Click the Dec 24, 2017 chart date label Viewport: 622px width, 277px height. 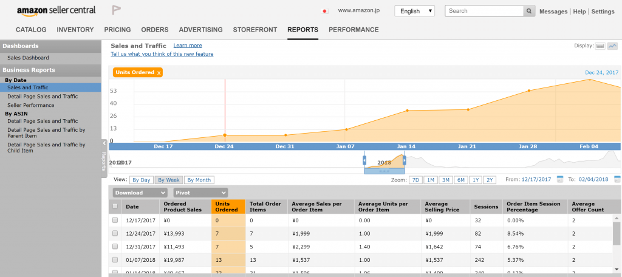(602, 73)
